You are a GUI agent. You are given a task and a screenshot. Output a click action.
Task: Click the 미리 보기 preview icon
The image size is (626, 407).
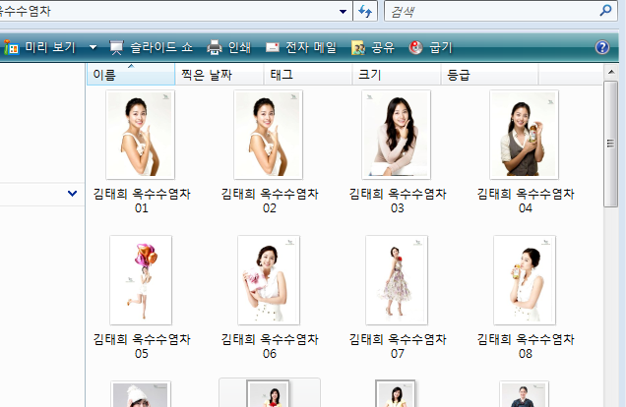tap(12, 48)
